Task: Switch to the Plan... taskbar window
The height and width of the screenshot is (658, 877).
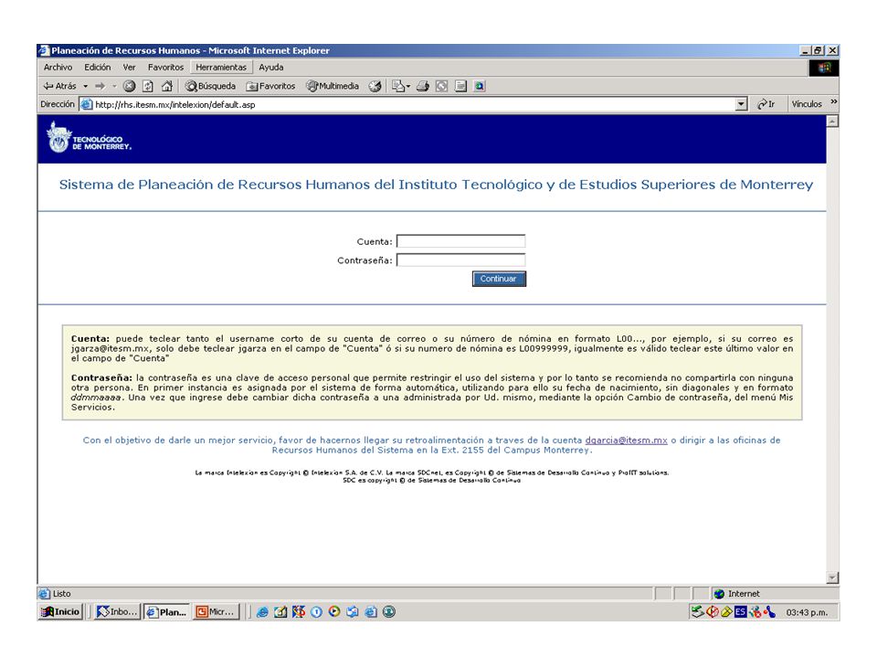Action: click(166, 611)
